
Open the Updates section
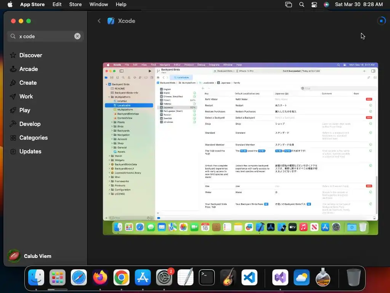[26, 151]
